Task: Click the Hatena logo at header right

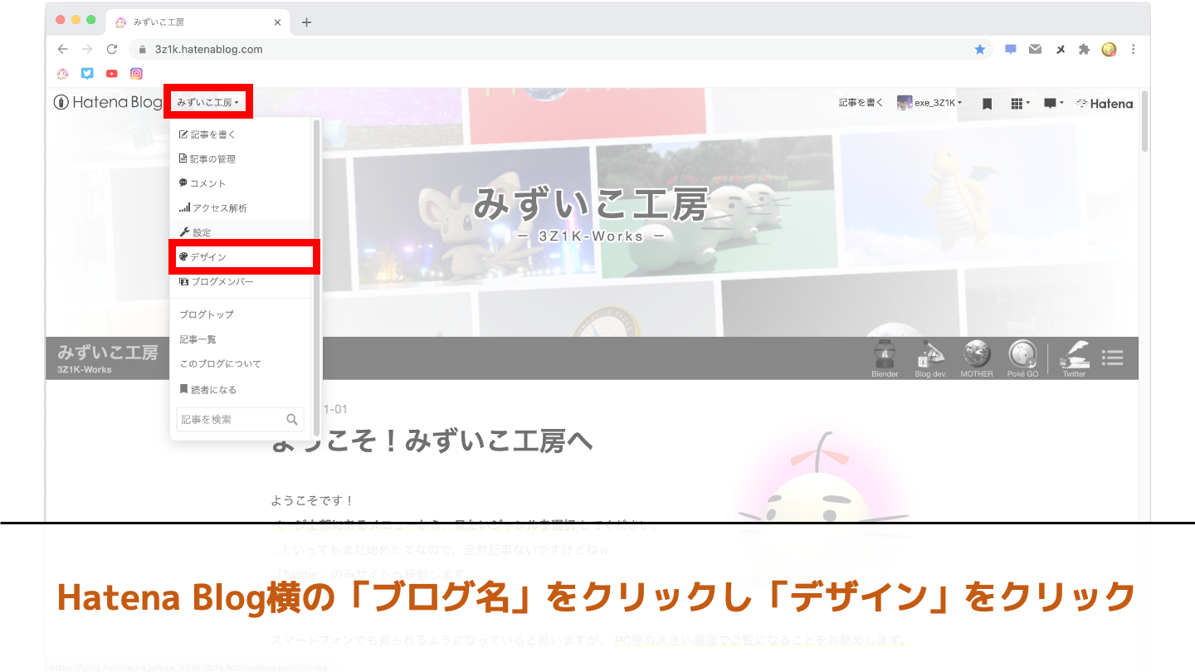Action: (1105, 104)
